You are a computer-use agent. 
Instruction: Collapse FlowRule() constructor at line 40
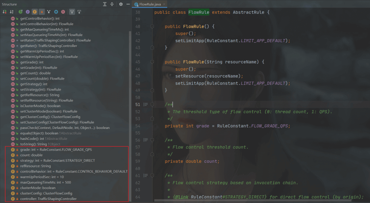click(x=152, y=26)
